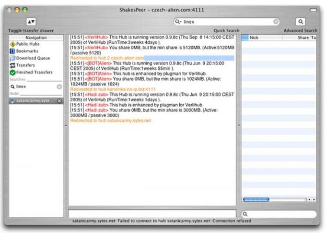Close the satanicarmy hub entry
326x233 pixels.
coord(59,101)
